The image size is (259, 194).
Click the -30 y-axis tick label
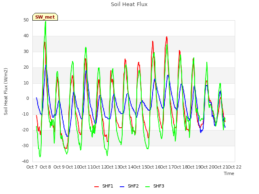(25, 145)
